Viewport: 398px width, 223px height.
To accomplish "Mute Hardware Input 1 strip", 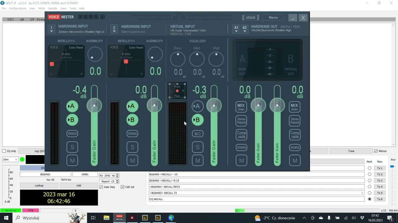I will [x=72, y=160].
